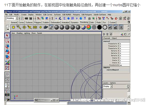Open Layers menu in layer editor
The image size is (156, 105).
point(106,83)
